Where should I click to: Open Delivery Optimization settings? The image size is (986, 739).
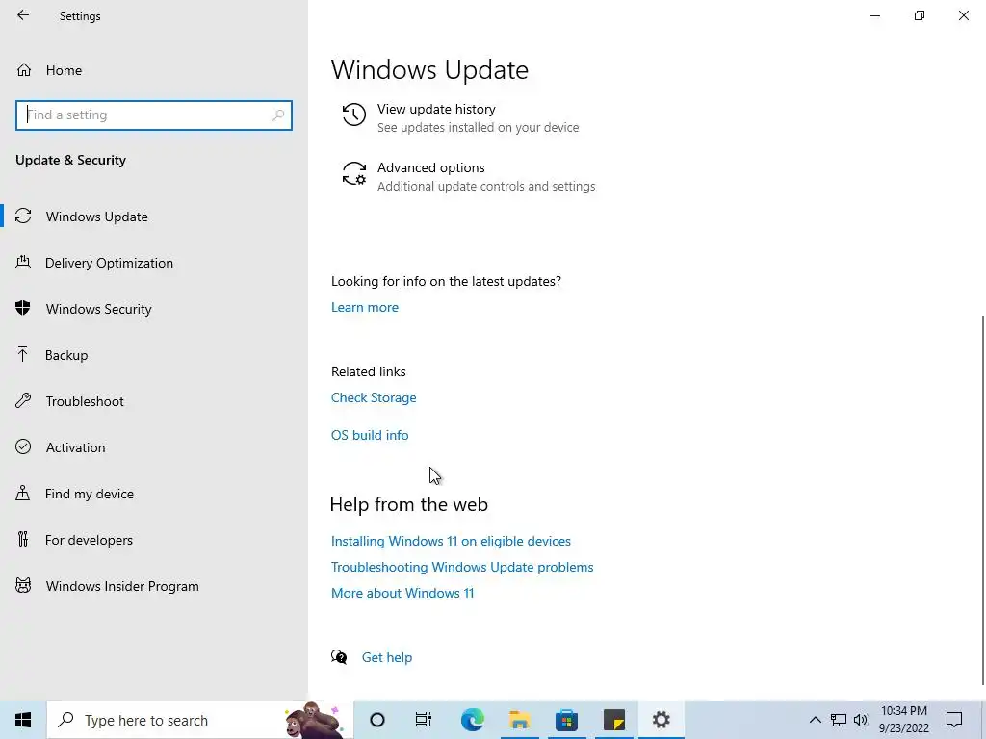point(154,263)
